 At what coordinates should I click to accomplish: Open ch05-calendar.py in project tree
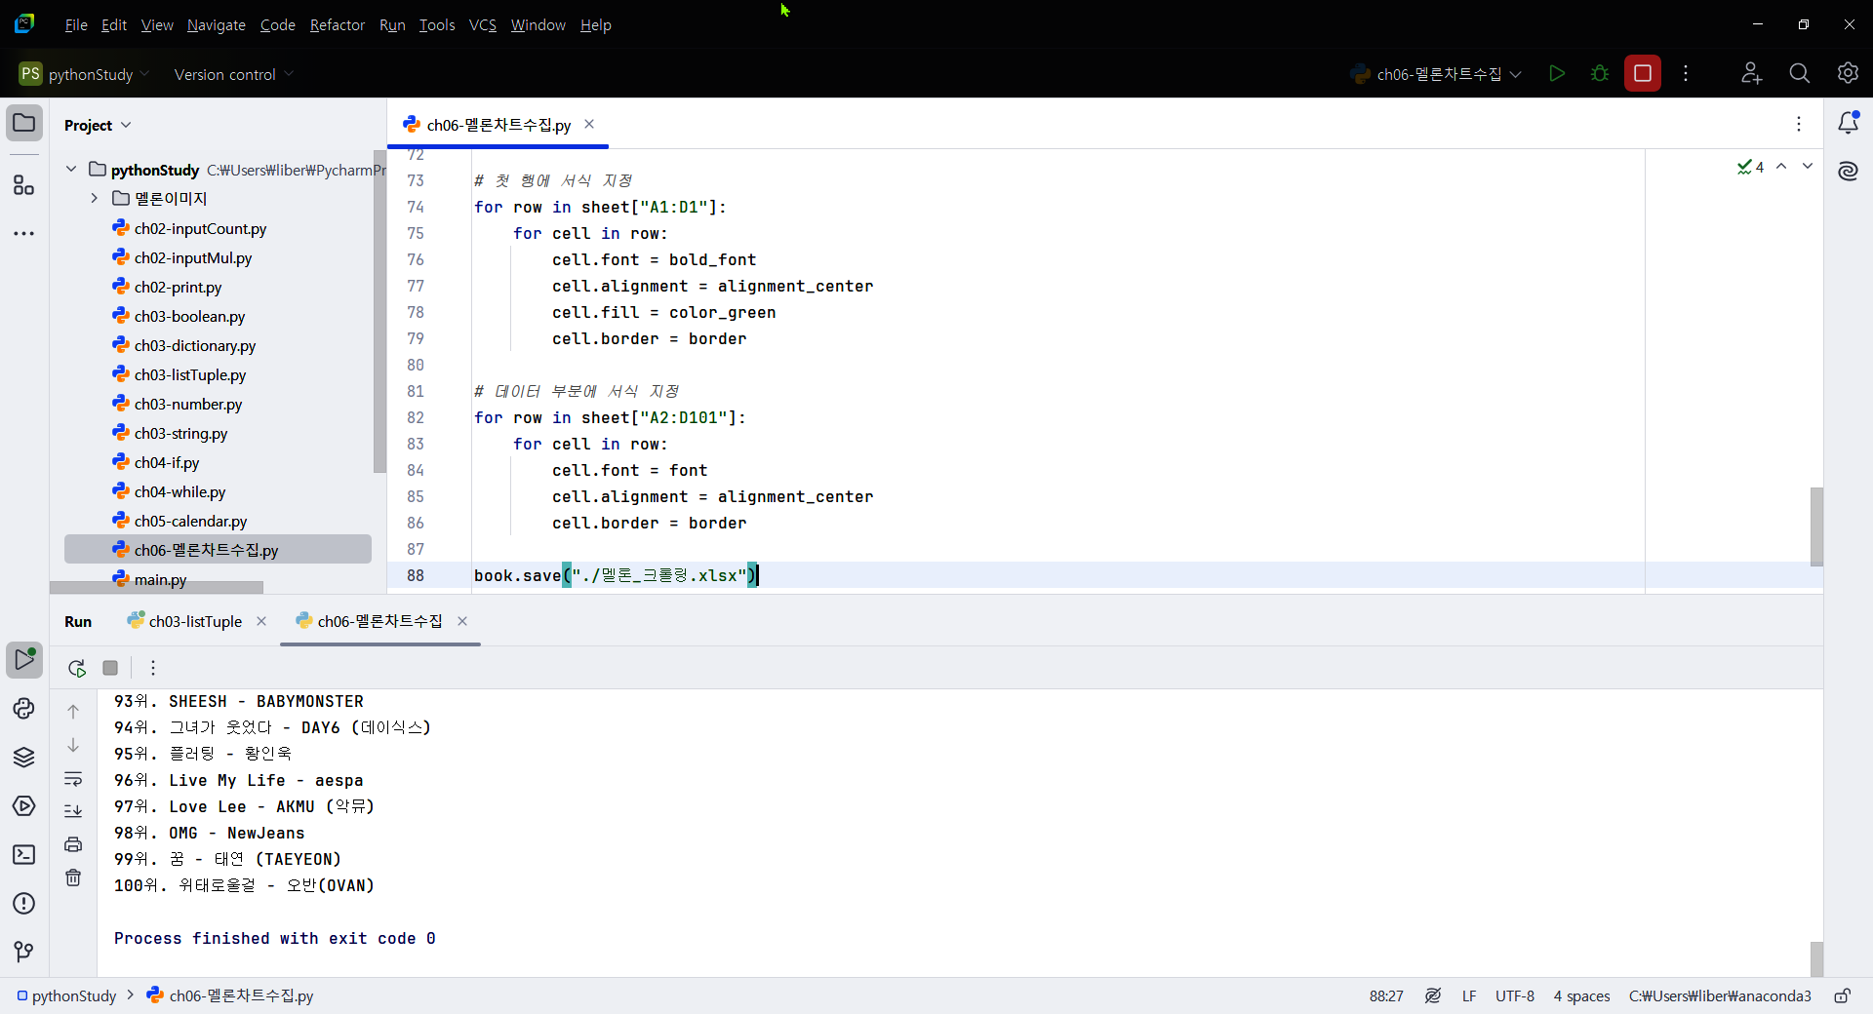pos(190,521)
